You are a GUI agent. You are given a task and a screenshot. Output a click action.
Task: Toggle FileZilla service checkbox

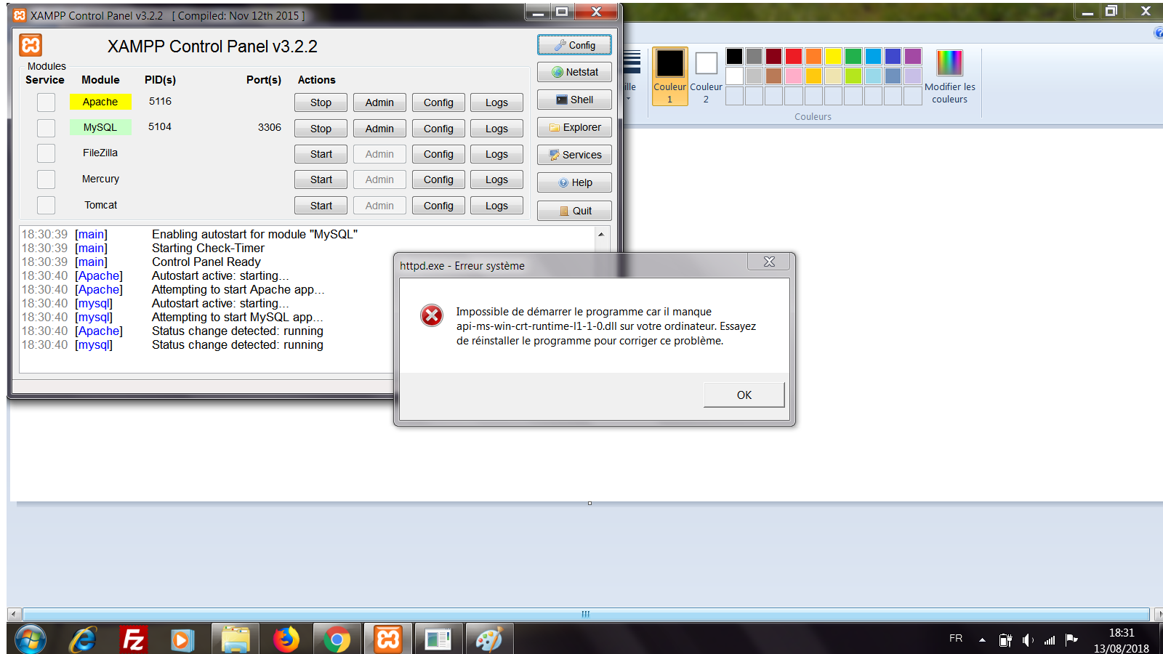[47, 153]
